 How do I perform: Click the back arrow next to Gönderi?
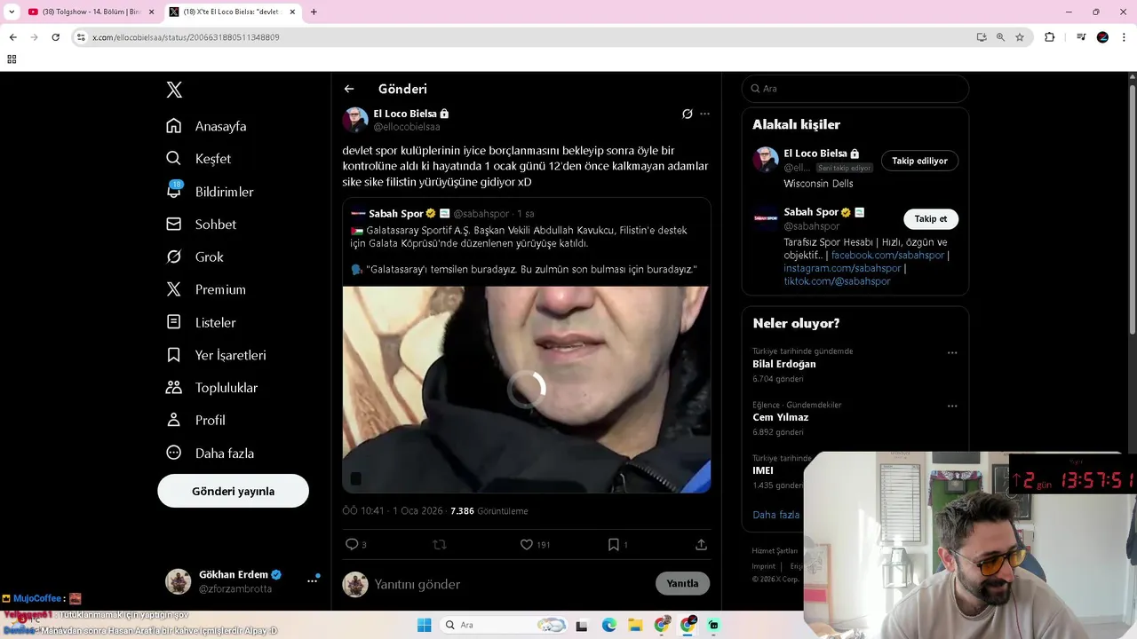point(349,89)
